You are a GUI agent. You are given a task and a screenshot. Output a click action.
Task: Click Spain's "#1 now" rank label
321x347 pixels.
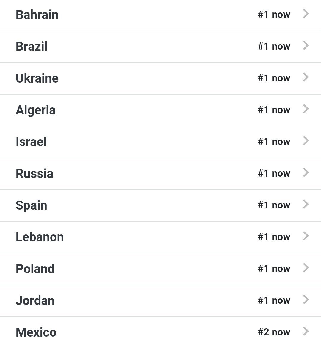[274, 205]
